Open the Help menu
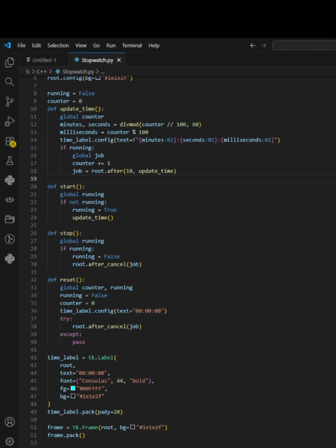336x448 pixels. [154, 46]
